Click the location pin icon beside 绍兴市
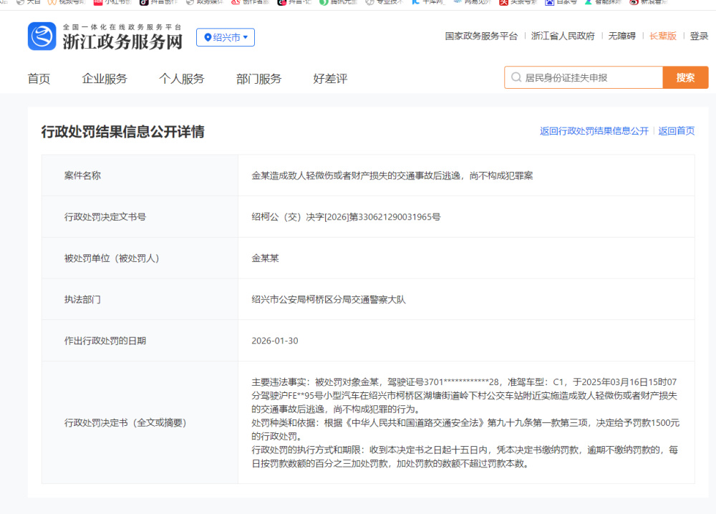This screenshot has width=716, height=514. point(208,37)
